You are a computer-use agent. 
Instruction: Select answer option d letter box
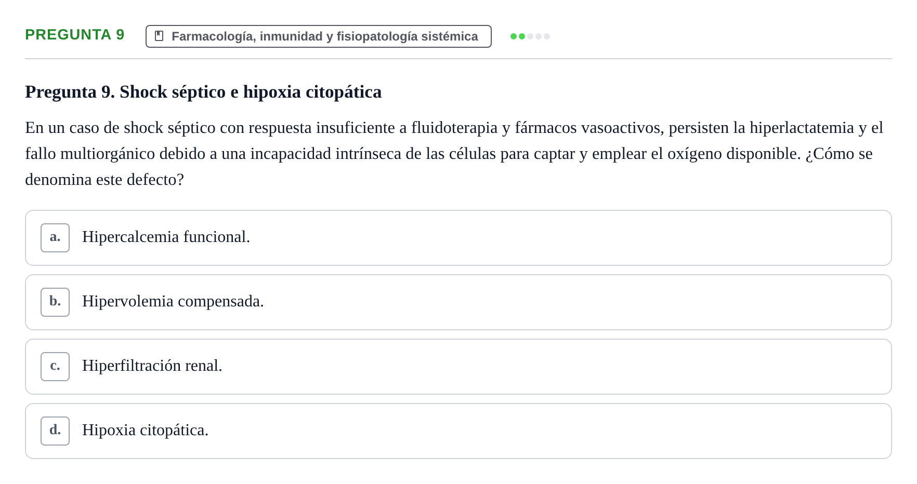55,431
